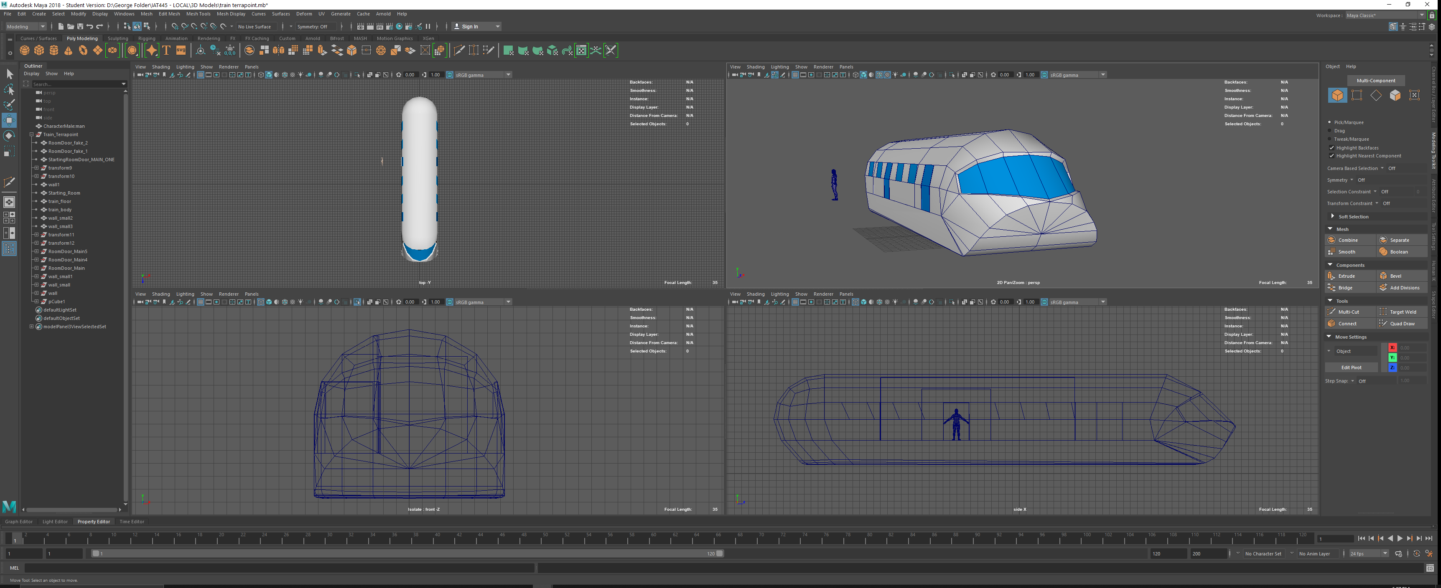The image size is (1441, 588).
Task: Select the Drag radio option
Action: tap(1330, 131)
